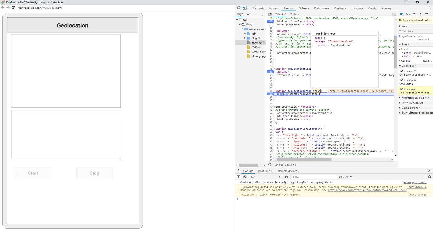
Task: Click the Step into next function call icon
Action: click(414, 14)
